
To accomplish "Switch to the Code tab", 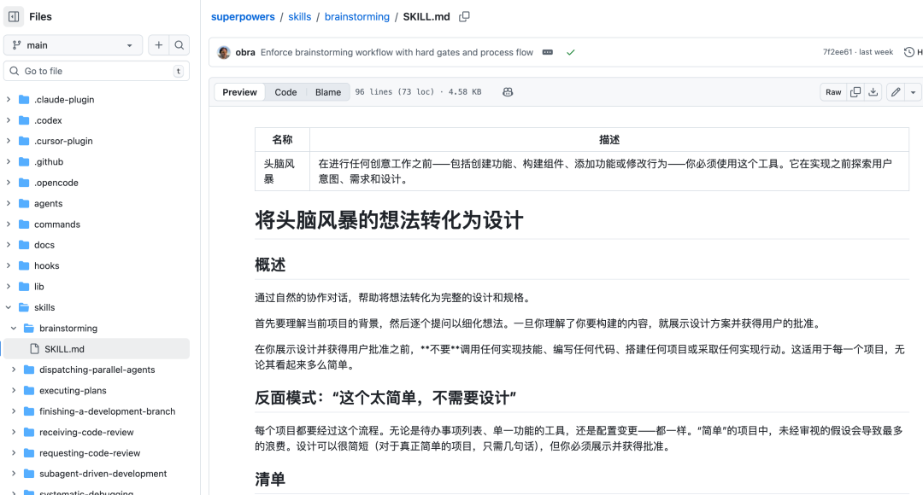I will (x=285, y=91).
